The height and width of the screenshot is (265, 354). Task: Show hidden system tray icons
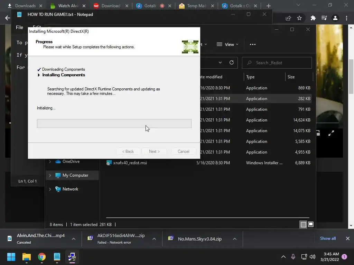pos(283,257)
